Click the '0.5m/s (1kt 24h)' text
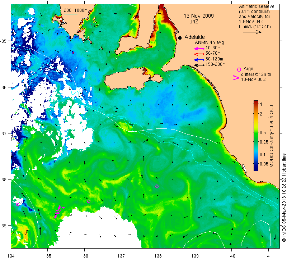287x259 pixels. tap(255, 27)
